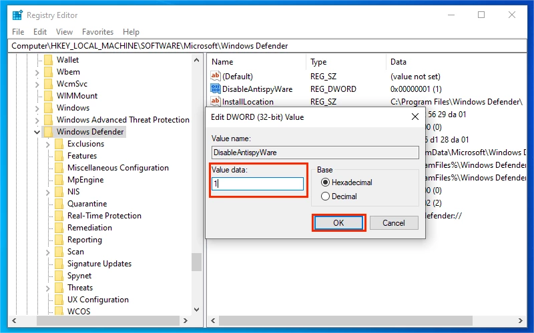Click the "(value not set)" data cell
Image resolution: width=534 pixels, height=333 pixels.
click(x=415, y=77)
